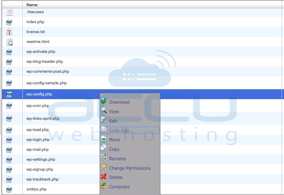Image resolution: width=284 pixels, height=195 pixels.
Task: Click the key Change Permissions icon
Action: pyautogui.click(x=104, y=167)
